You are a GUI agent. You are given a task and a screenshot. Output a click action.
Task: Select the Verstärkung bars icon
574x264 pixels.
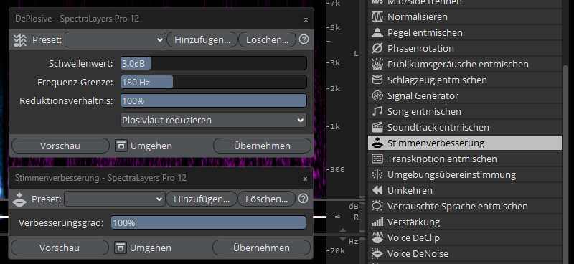pos(377,222)
